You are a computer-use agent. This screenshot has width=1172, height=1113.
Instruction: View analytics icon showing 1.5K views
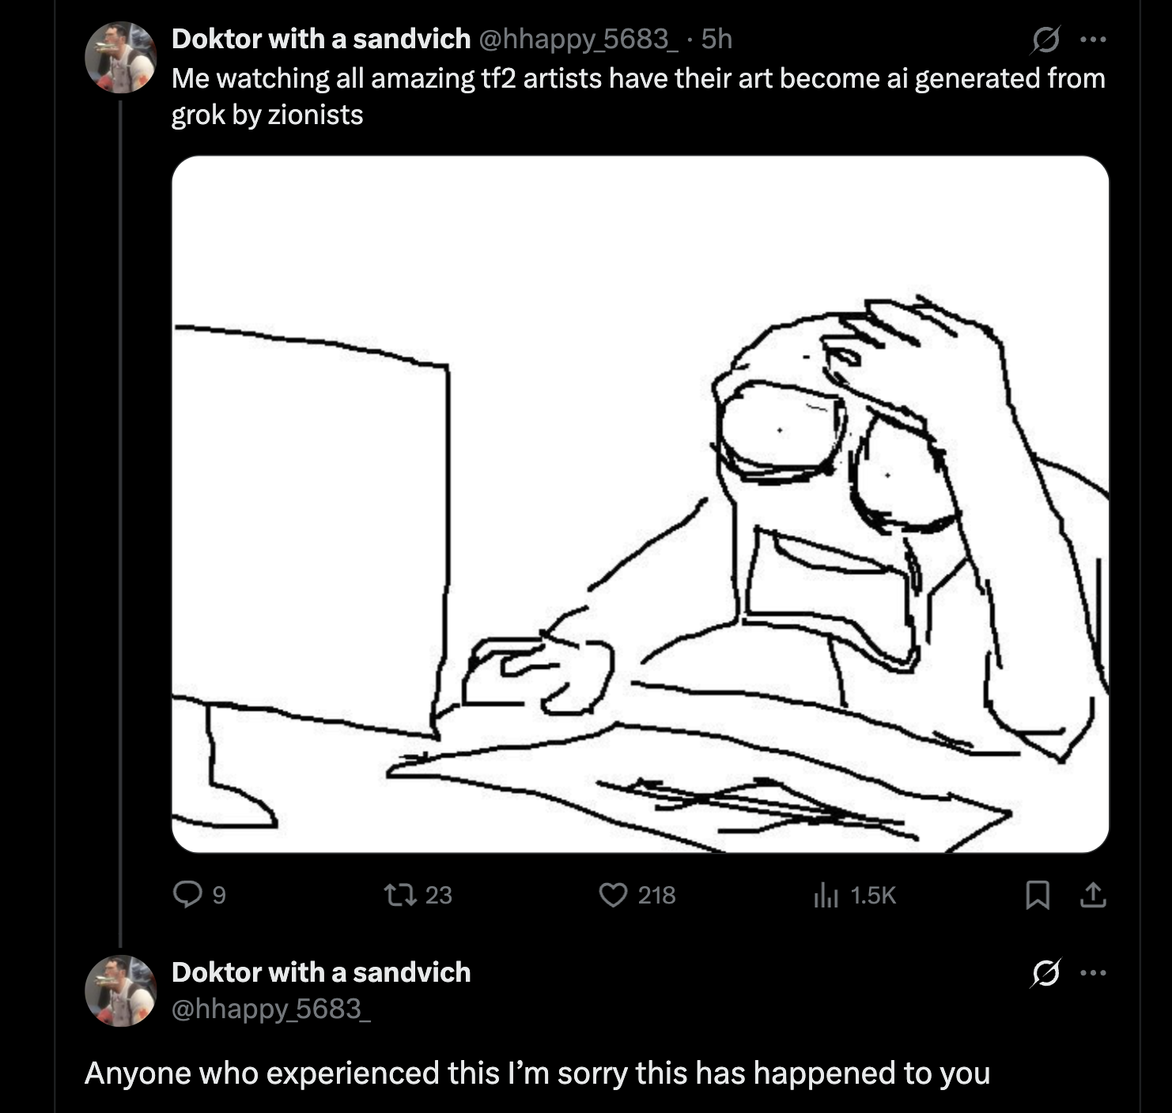click(826, 895)
